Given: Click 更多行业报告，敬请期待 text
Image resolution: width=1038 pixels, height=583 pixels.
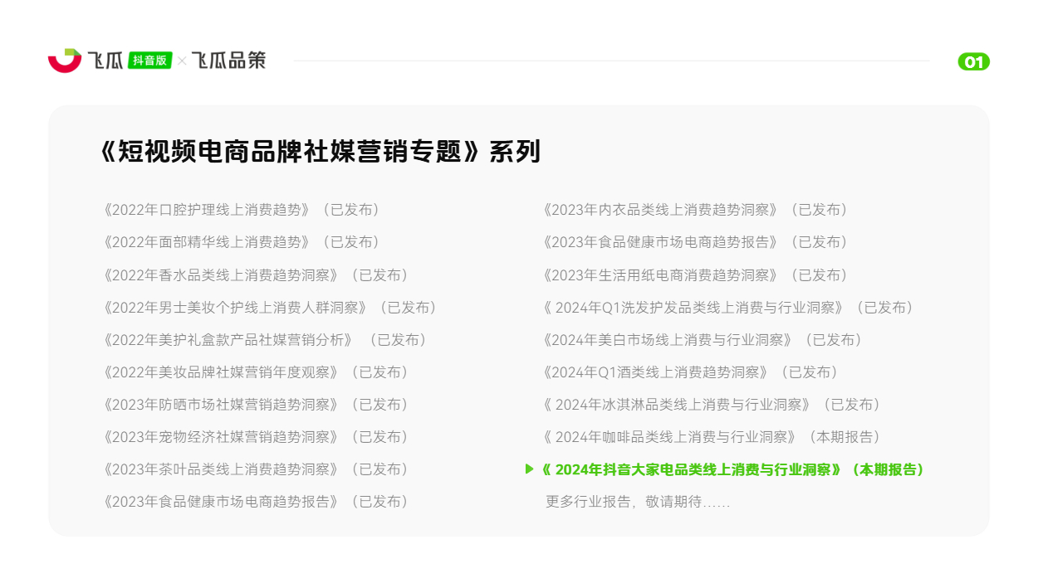Looking at the screenshot, I should (x=638, y=502).
